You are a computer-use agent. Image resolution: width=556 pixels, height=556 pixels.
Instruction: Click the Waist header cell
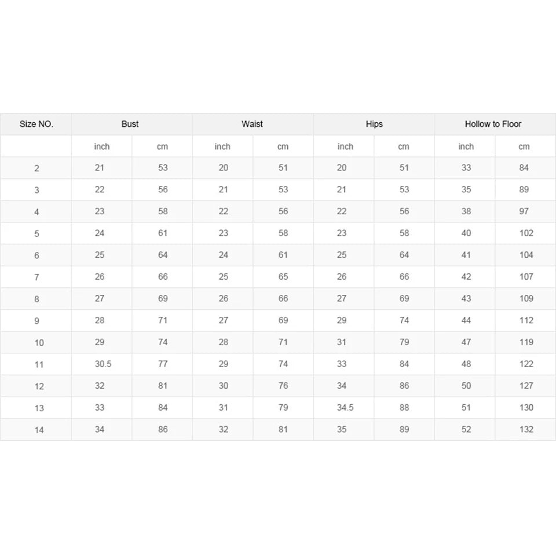(x=252, y=124)
